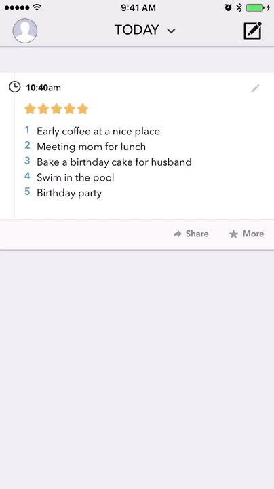
Task: Click the Wi-Fi signal icon
Action: pyautogui.click(x=37, y=7)
